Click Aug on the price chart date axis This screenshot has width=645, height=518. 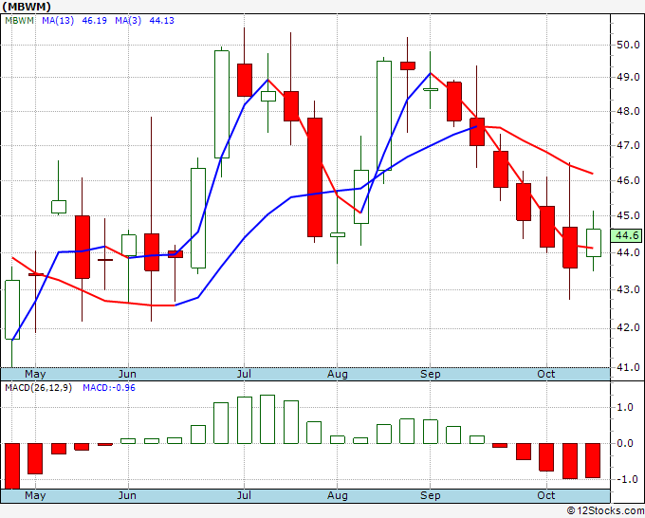(338, 374)
